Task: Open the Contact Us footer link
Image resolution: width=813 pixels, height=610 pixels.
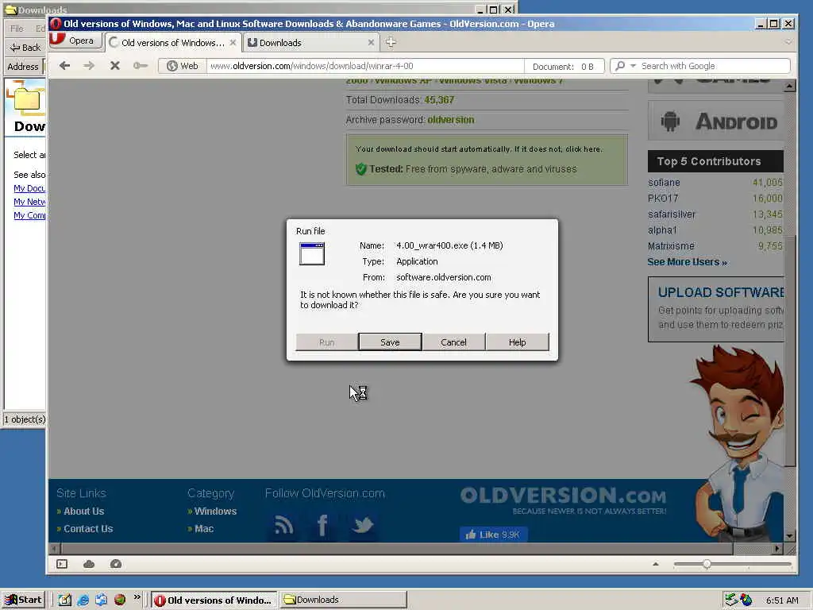Action: pos(88,528)
